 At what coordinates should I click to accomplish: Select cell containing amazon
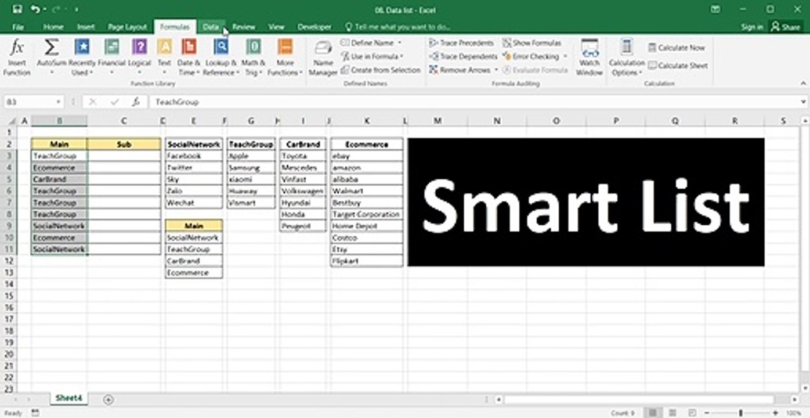click(367, 167)
